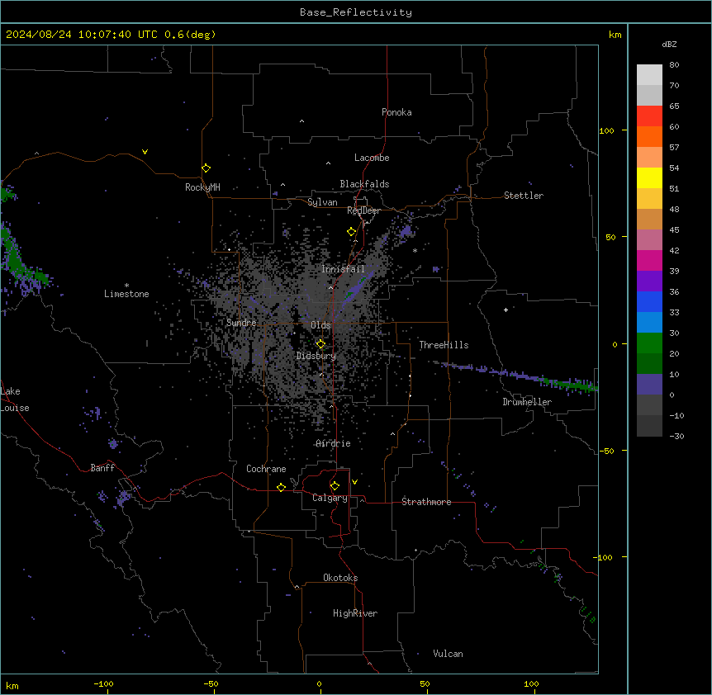Click the ThreeHills label

[444, 345]
